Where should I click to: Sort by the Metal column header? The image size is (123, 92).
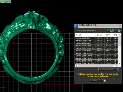(85, 35)
